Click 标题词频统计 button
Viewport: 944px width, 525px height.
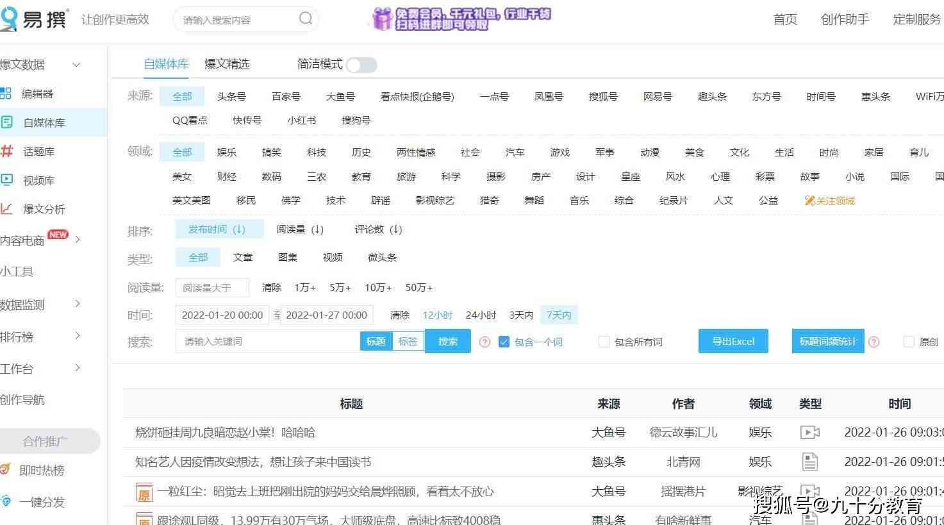point(828,341)
